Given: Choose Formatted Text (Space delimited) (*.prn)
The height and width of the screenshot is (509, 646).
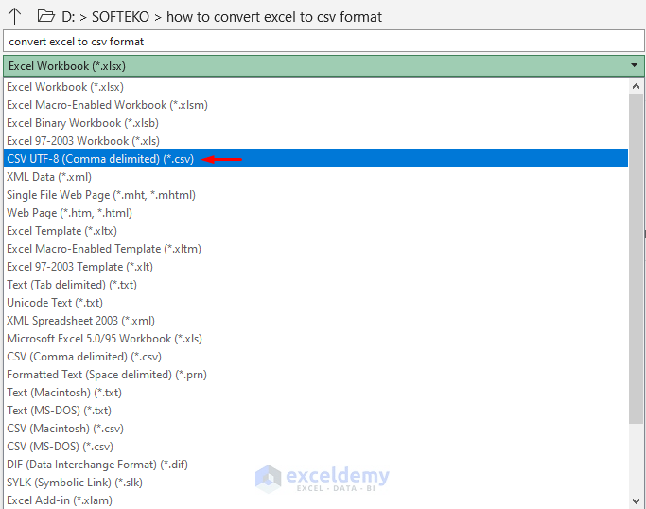Looking at the screenshot, I should coord(316,375).
